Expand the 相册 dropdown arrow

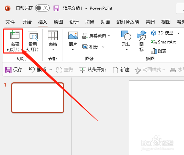(x=103, y=47)
